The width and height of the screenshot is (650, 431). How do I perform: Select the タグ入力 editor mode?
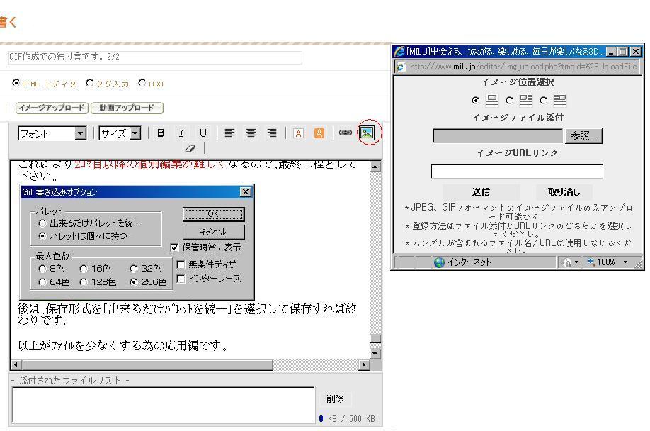(90, 84)
